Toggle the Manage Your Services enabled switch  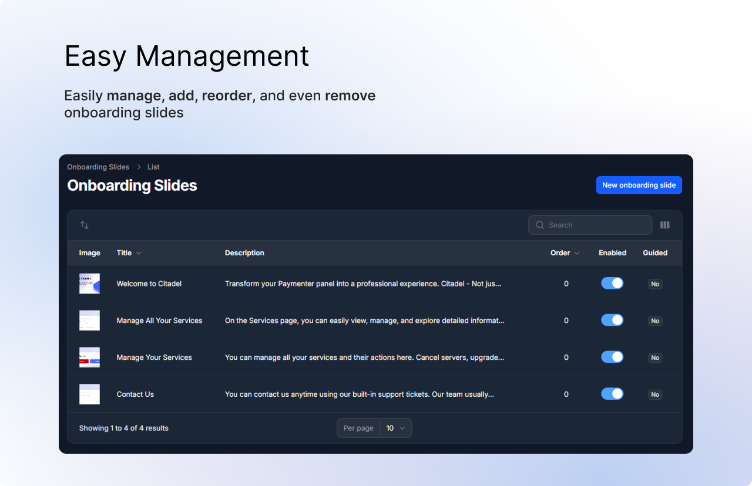(612, 357)
